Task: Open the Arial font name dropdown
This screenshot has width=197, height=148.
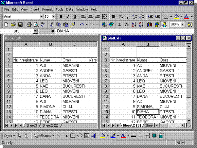Action: click(x=41, y=16)
